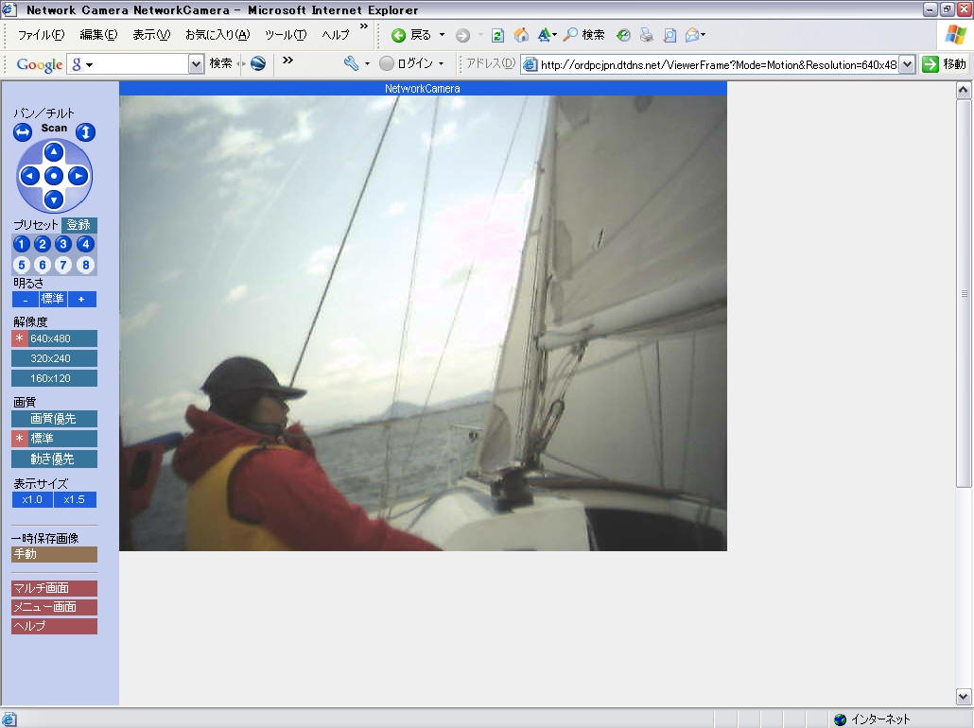
Task: Go to camera preset 6
Action: pyautogui.click(x=43, y=266)
